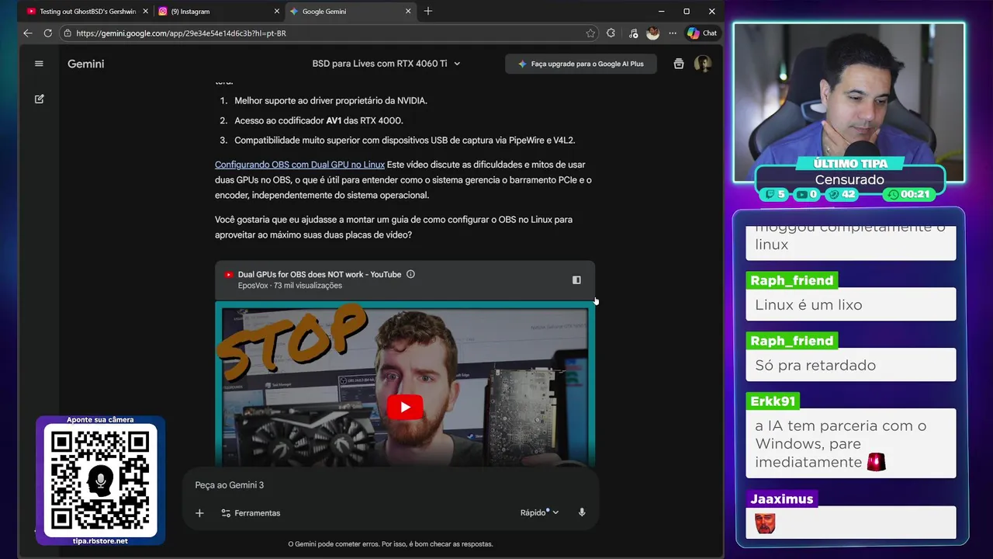Bookmark this page with the star icon
The width and height of the screenshot is (993, 559).
click(x=590, y=33)
